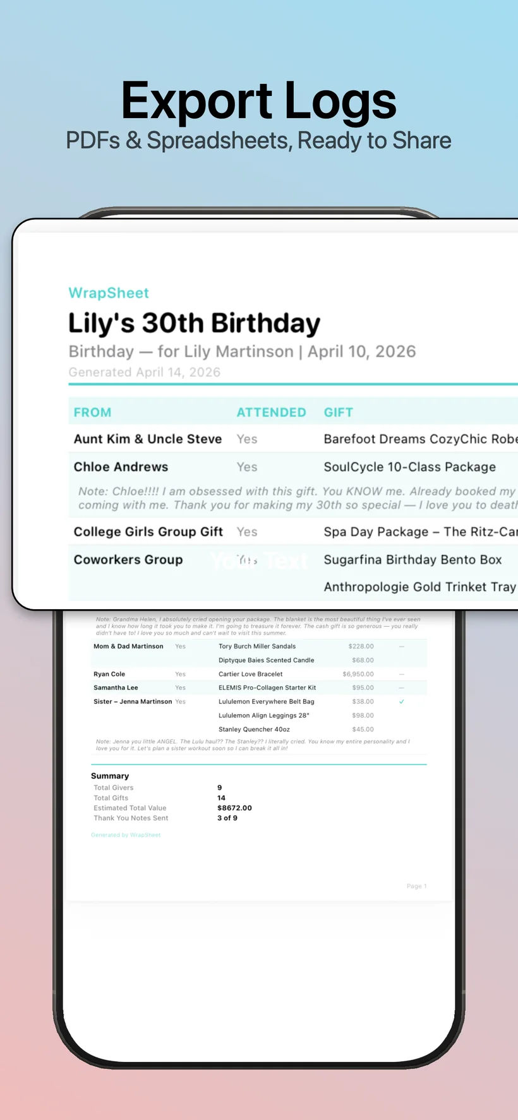Select "Sister – Jenna Martinson" name
This screenshot has height=1120, width=518.
click(x=133, y=701)
